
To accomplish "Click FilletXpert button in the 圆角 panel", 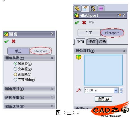I will click(40, 51).
